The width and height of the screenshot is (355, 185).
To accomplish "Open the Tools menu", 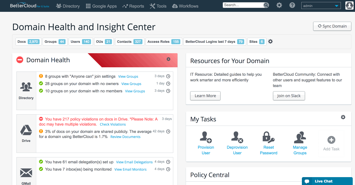I will [158, 6].
